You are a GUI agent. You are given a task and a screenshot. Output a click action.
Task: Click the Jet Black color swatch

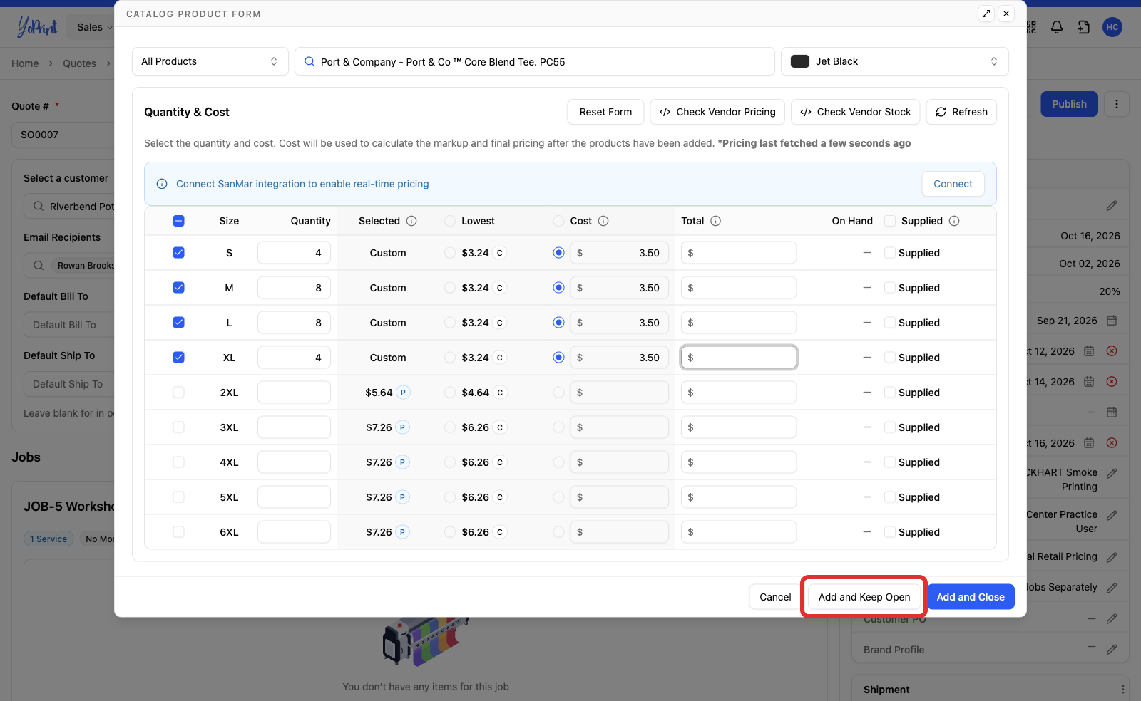[800, 61]
